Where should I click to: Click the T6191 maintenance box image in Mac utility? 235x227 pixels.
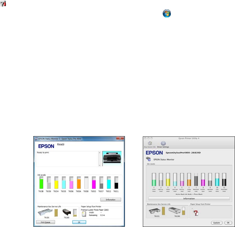(154, 211)
